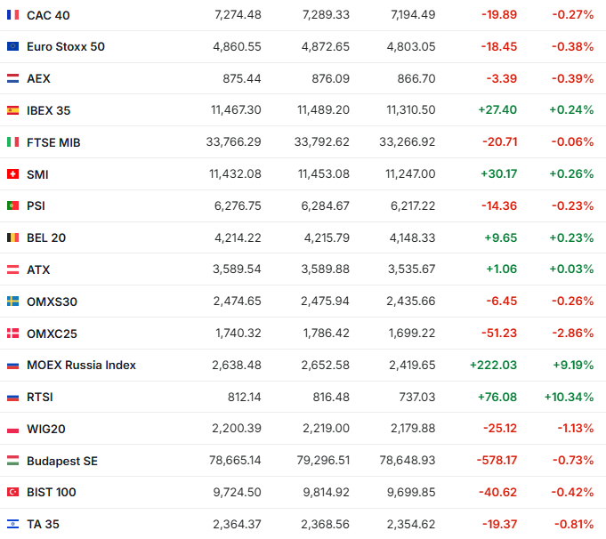Select the MOEX Russia Index link
The width and height of the screenshot is (606, 539).
[81, 365]
